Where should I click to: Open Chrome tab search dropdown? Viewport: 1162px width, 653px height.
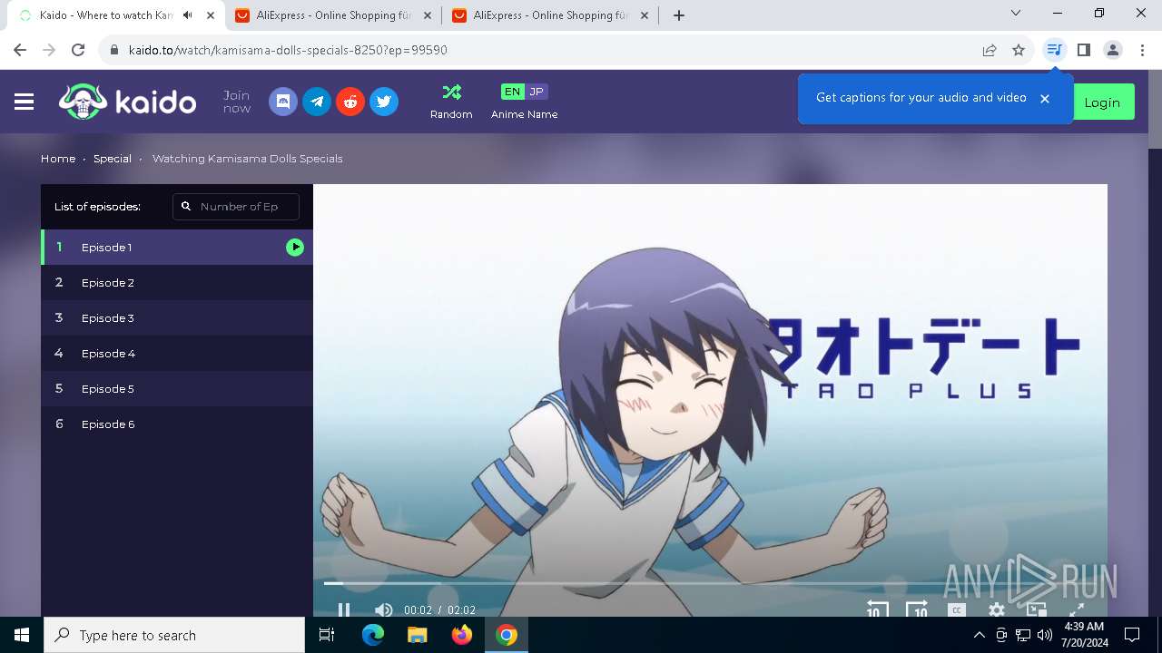[1016, 13]
